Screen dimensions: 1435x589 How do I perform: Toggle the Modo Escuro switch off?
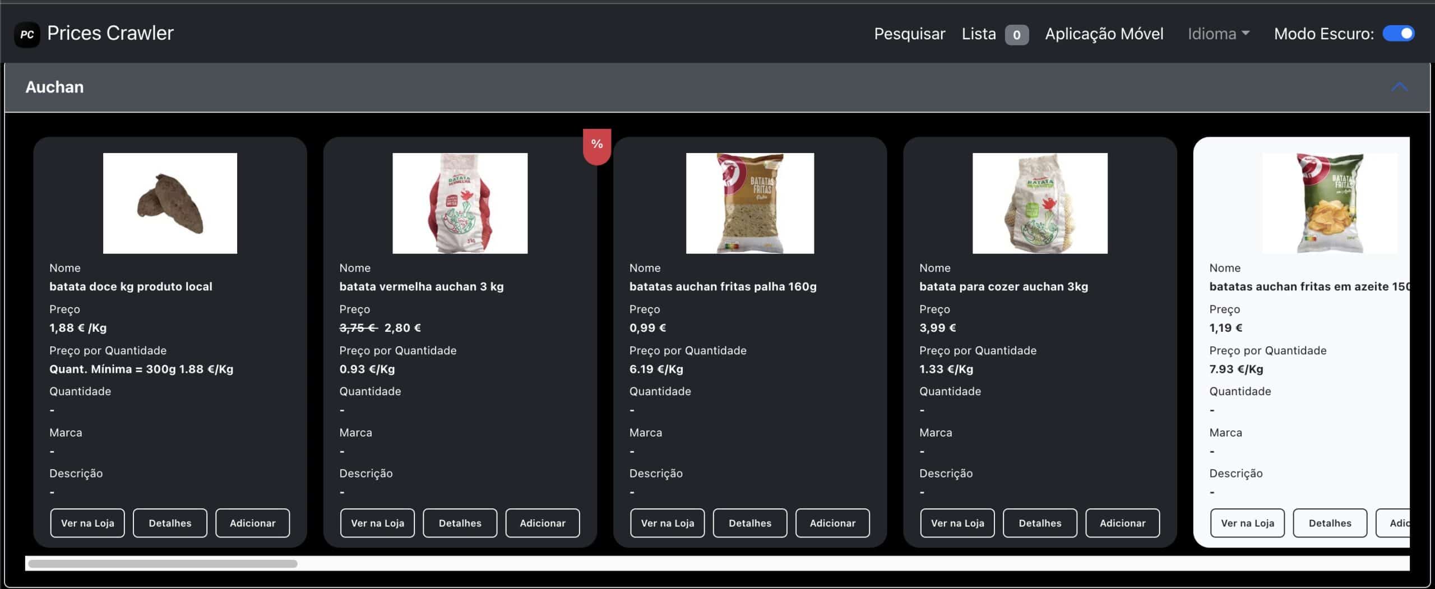point(1398,34)
